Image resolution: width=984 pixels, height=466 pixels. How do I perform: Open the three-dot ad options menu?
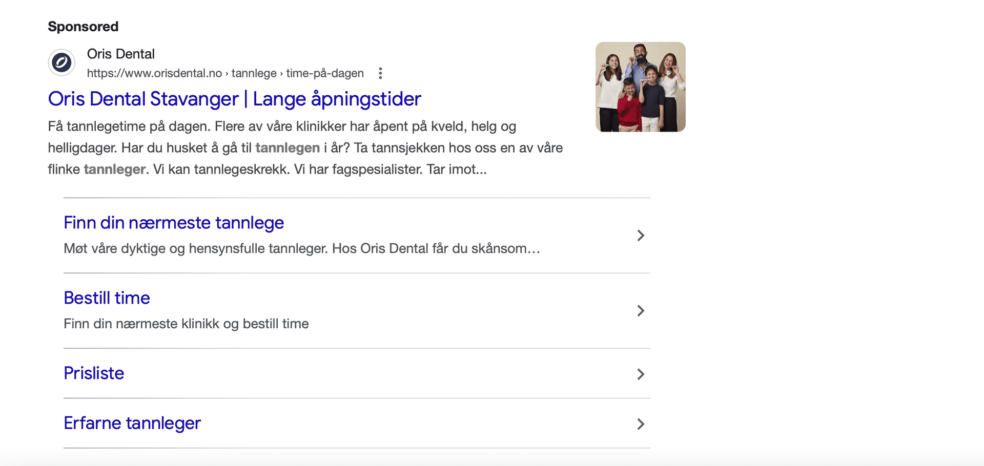380,73
